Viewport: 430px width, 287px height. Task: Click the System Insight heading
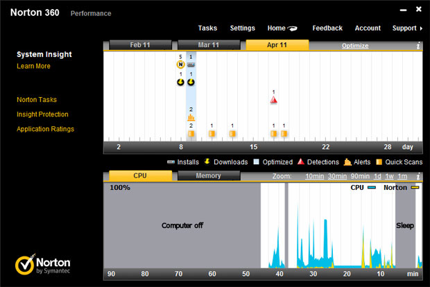(44, 54)
